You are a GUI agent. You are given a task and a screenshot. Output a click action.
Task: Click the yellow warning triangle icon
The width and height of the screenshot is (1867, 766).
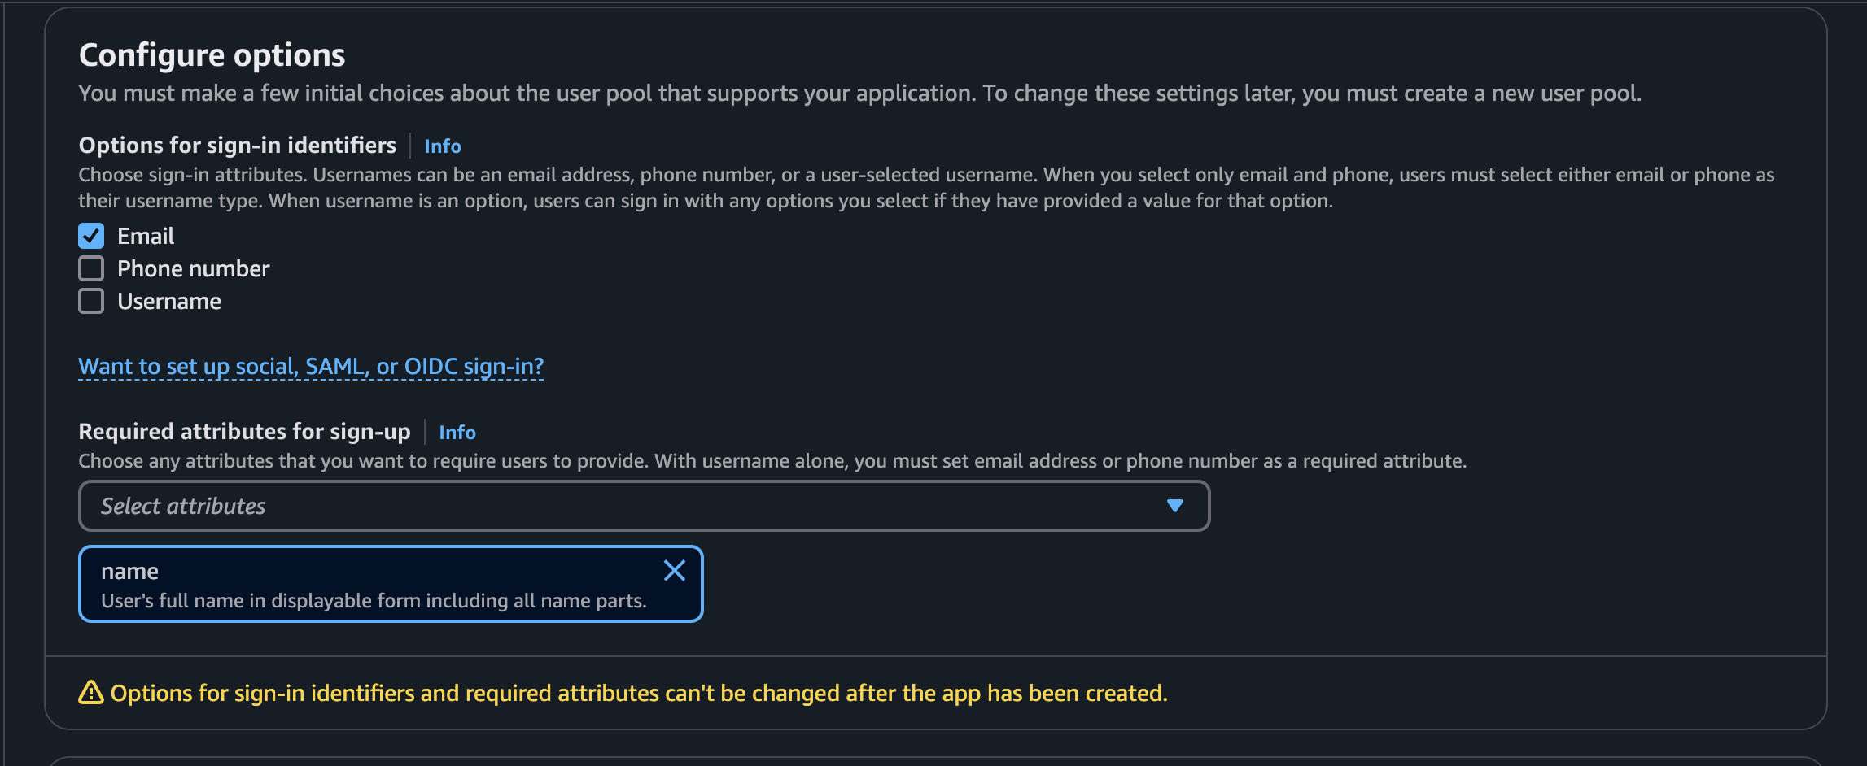(91, 693)
